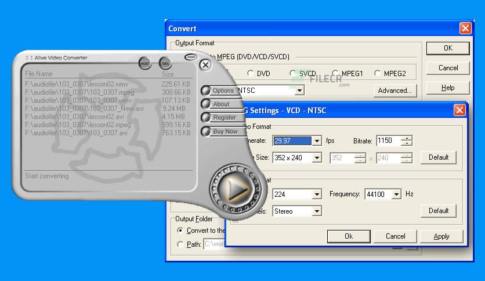The width and height of the screenshot is (485, 281).
Task: Click the File Name column header
Action: (x=39, y=74)
